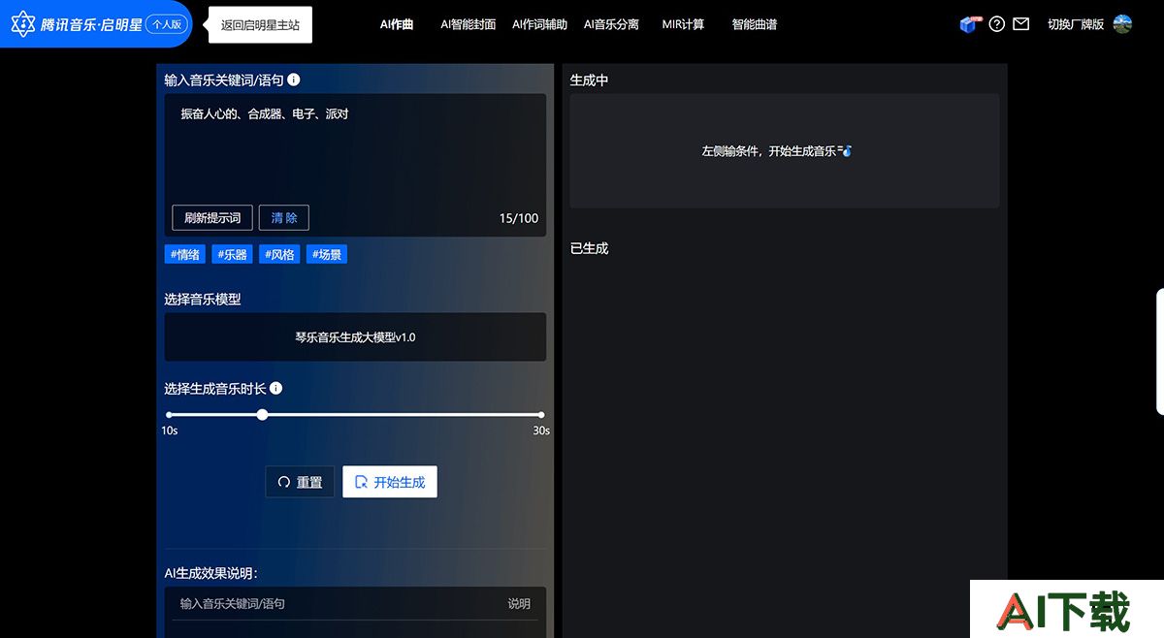
Task: Click info icon beside 选择生成音乐时长
Action: [x=275, y=388]
